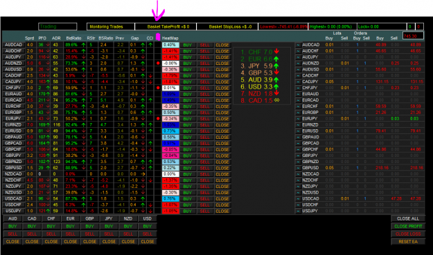Click the Monitoring Trades field
The width and height of the screenshot is (433, 255).
point(111,27)
